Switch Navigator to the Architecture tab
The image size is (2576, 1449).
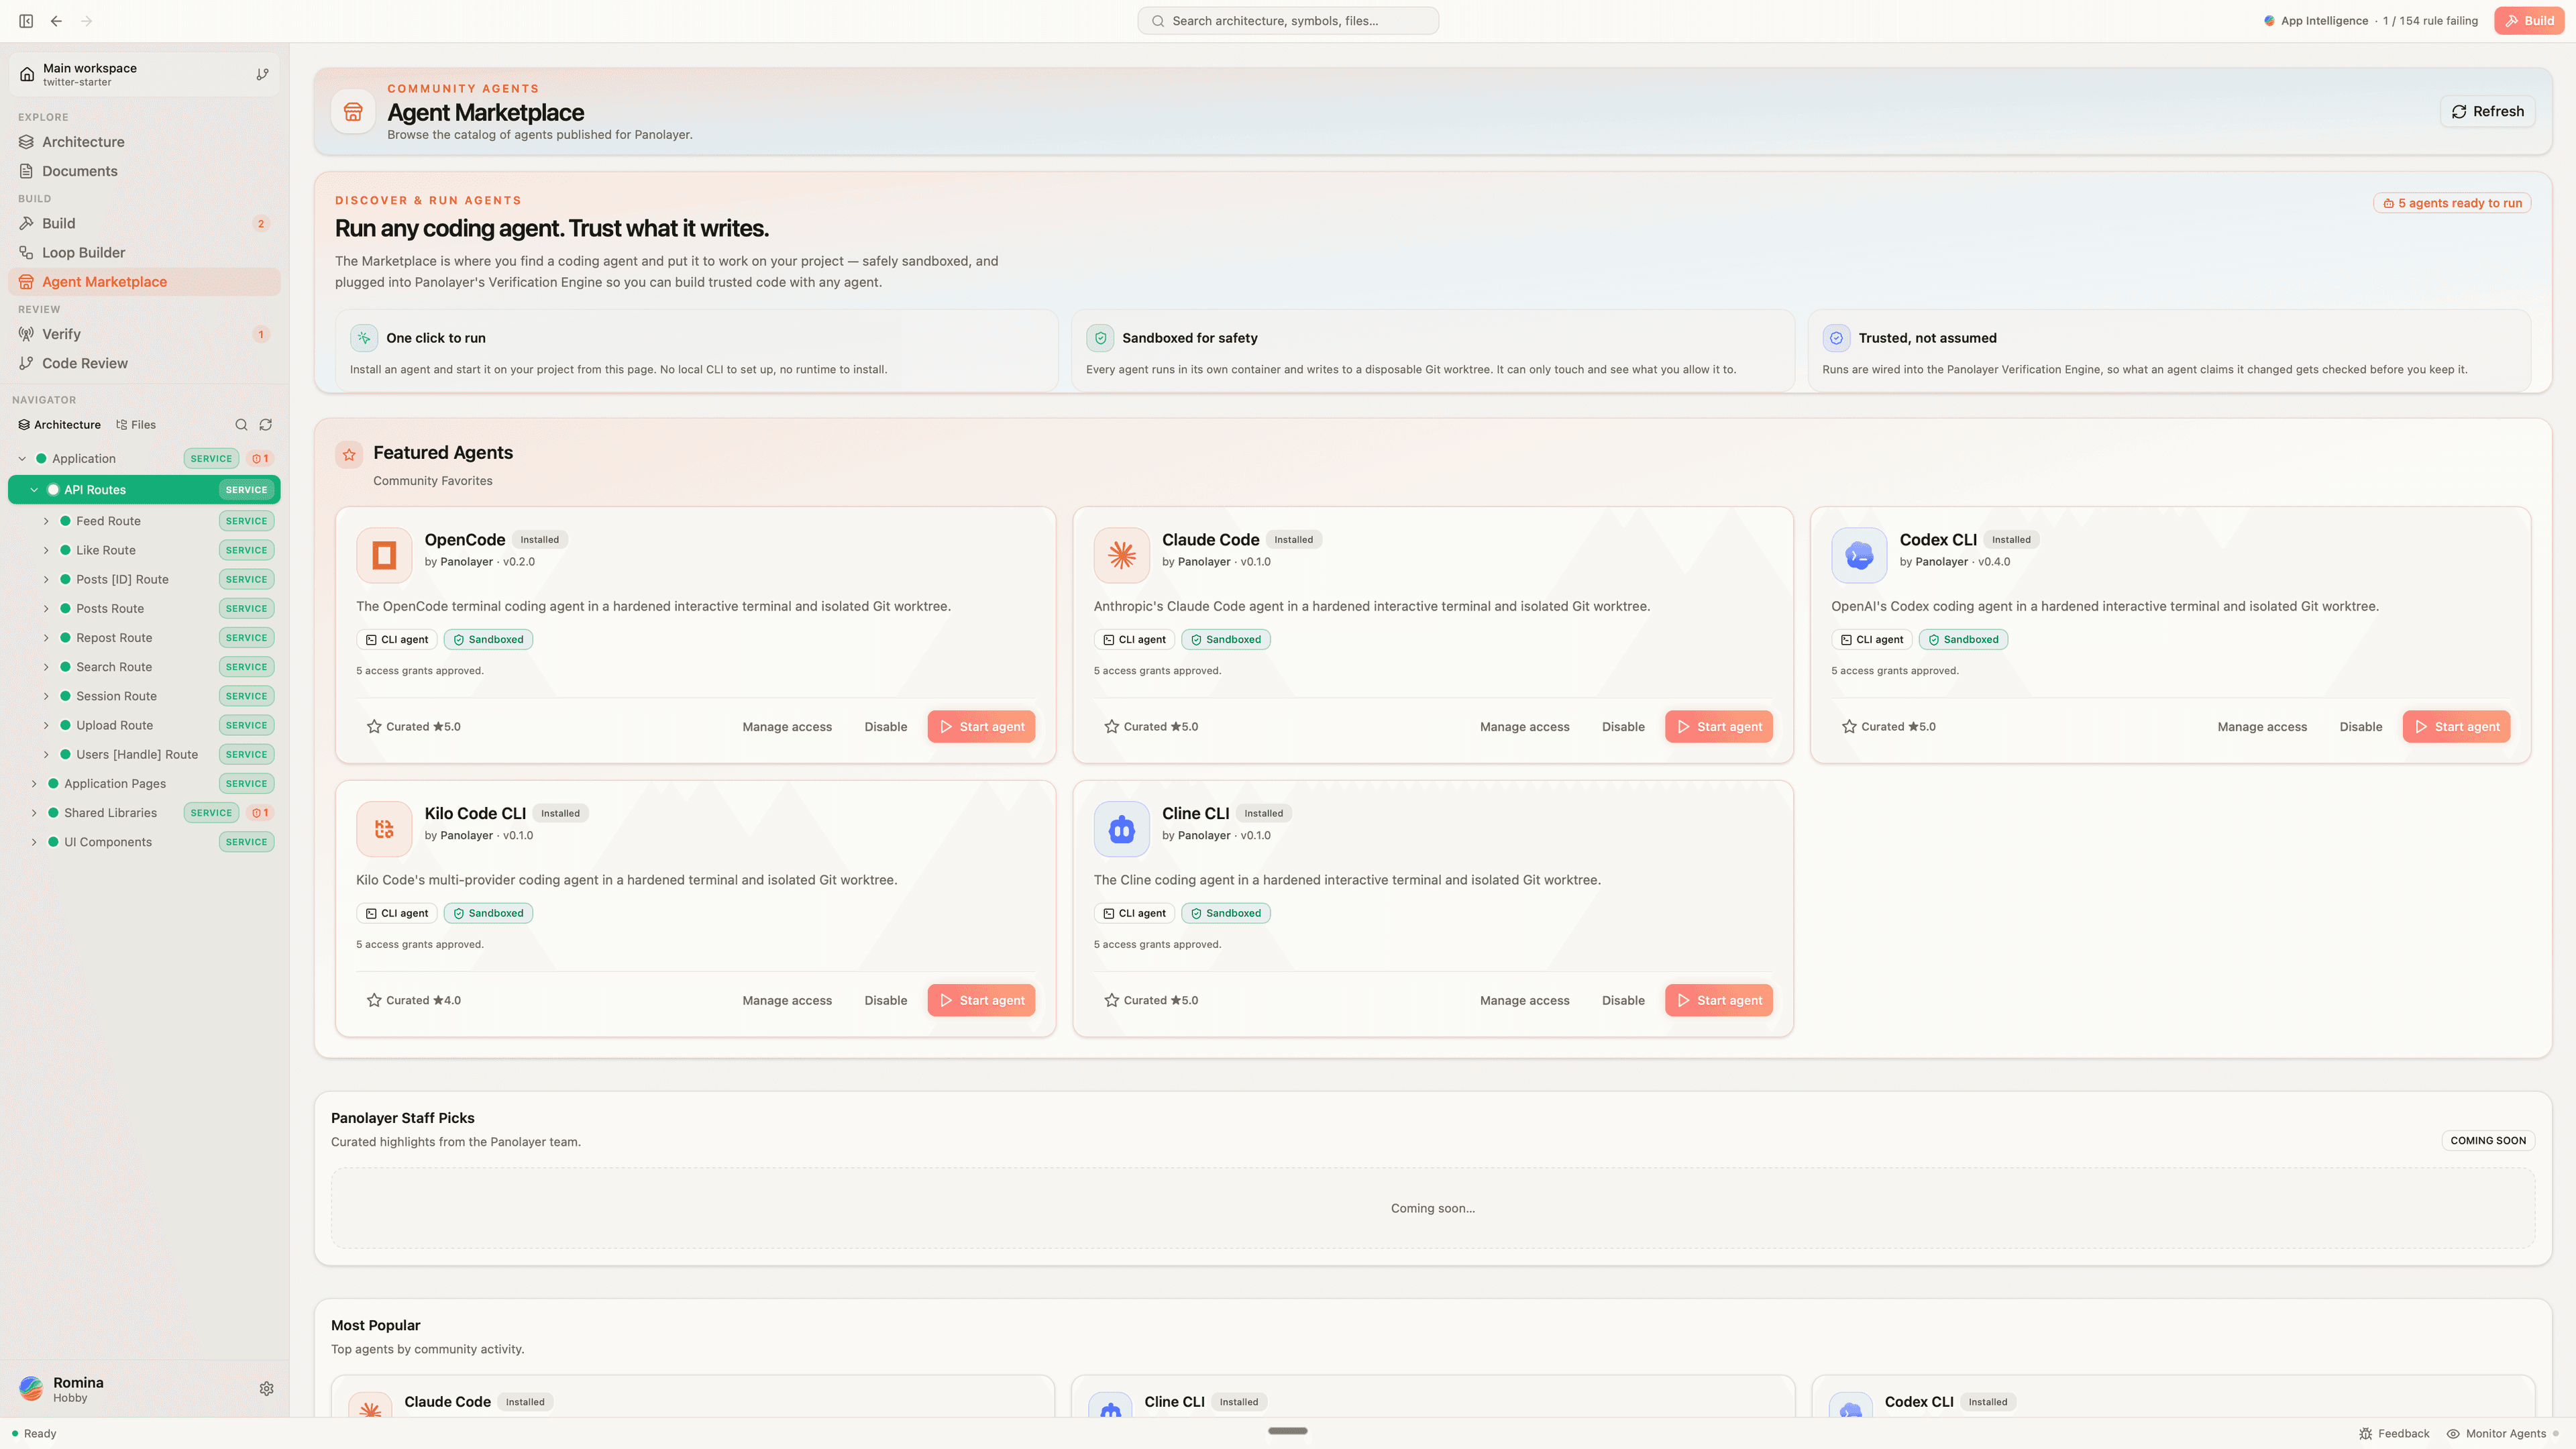click(x=59, y=425)
